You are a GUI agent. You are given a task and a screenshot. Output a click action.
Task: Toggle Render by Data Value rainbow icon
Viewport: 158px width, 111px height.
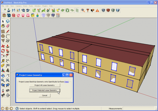tap(38, 15)
